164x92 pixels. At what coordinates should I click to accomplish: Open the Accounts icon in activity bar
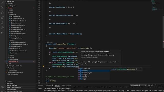[2, 87]
